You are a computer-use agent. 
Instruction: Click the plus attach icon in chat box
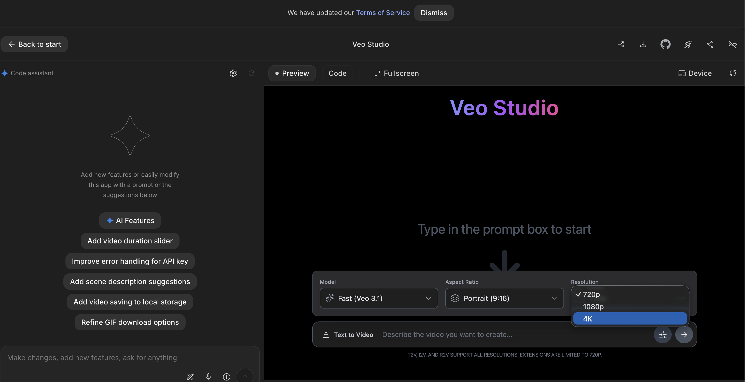(x=226, y=376)
